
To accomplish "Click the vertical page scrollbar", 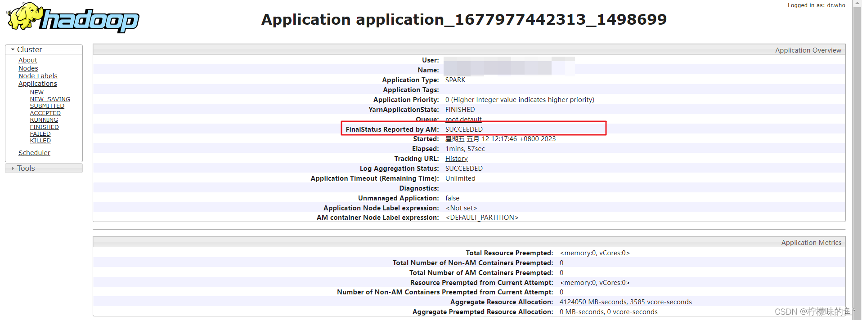I will click(857, 160).
